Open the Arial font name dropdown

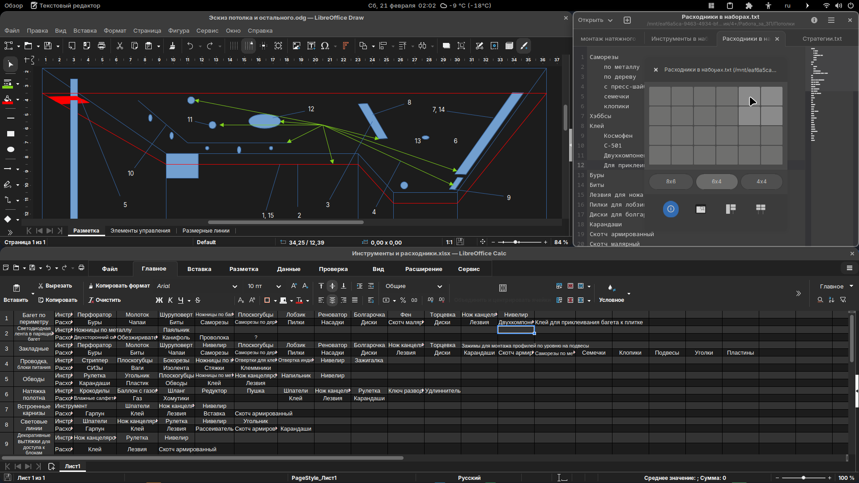[234, 286]
